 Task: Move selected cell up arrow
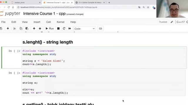coord(34,29)
